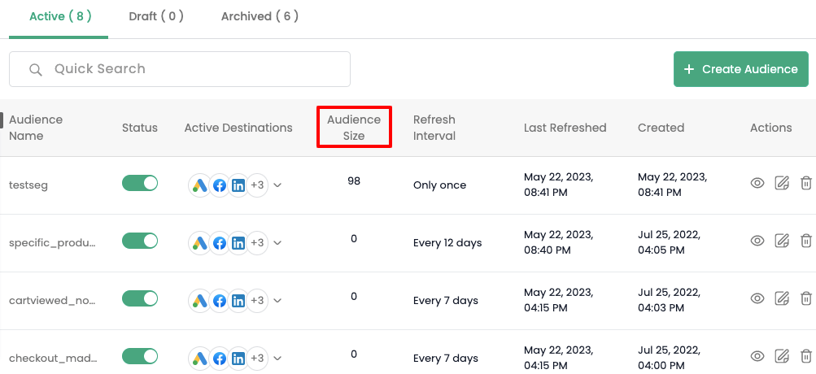The width and height of the screenshot is (816, 374).
Task: Focus the Quick Search field
Action: click(180, 69)
